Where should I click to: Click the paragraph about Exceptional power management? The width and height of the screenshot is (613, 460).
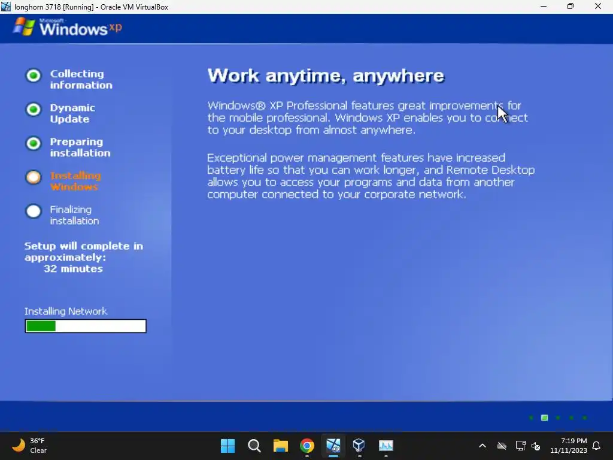[x=371, y=176]
